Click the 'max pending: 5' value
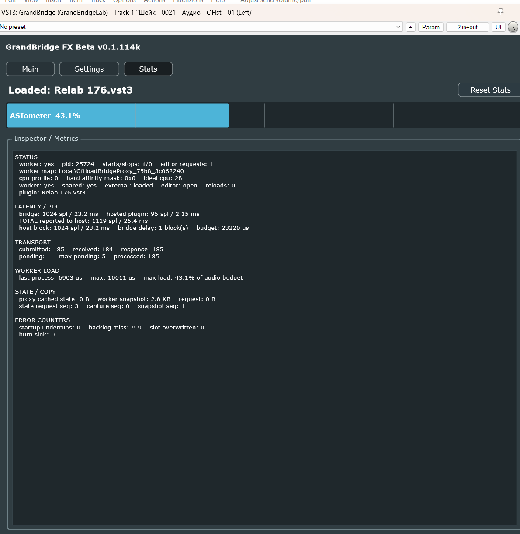The width and height of the screenshot is (520, 534). [x=82, y=257]
